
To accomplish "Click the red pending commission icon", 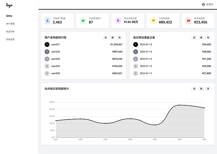I will point(188,21).
